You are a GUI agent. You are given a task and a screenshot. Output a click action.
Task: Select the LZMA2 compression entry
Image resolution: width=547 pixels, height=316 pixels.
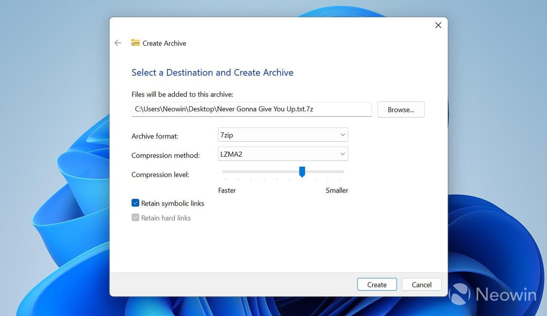(283, 154)
